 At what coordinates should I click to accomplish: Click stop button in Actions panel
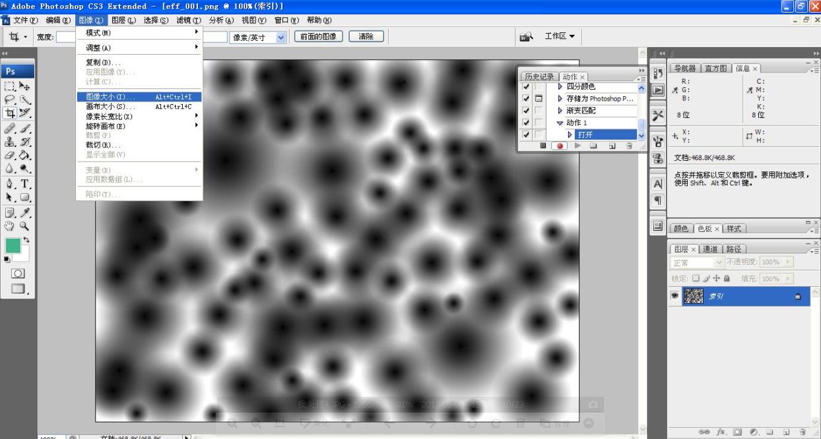(543, 146)
